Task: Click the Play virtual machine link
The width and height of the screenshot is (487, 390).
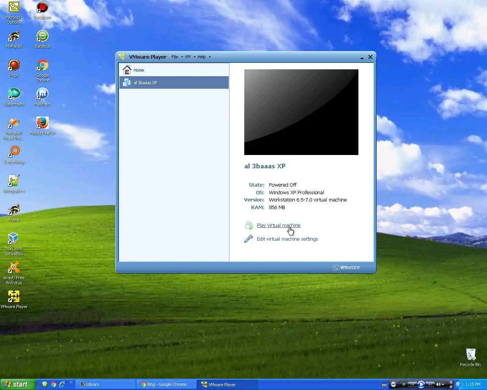Action: (x=279, y=225)
